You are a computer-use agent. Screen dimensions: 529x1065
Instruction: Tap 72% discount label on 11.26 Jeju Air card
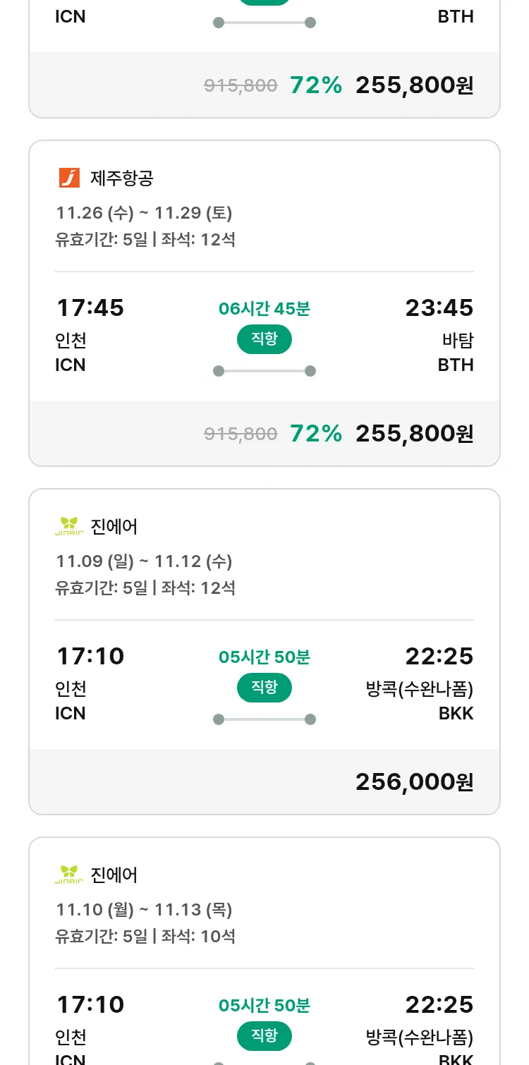pos(315,433)
